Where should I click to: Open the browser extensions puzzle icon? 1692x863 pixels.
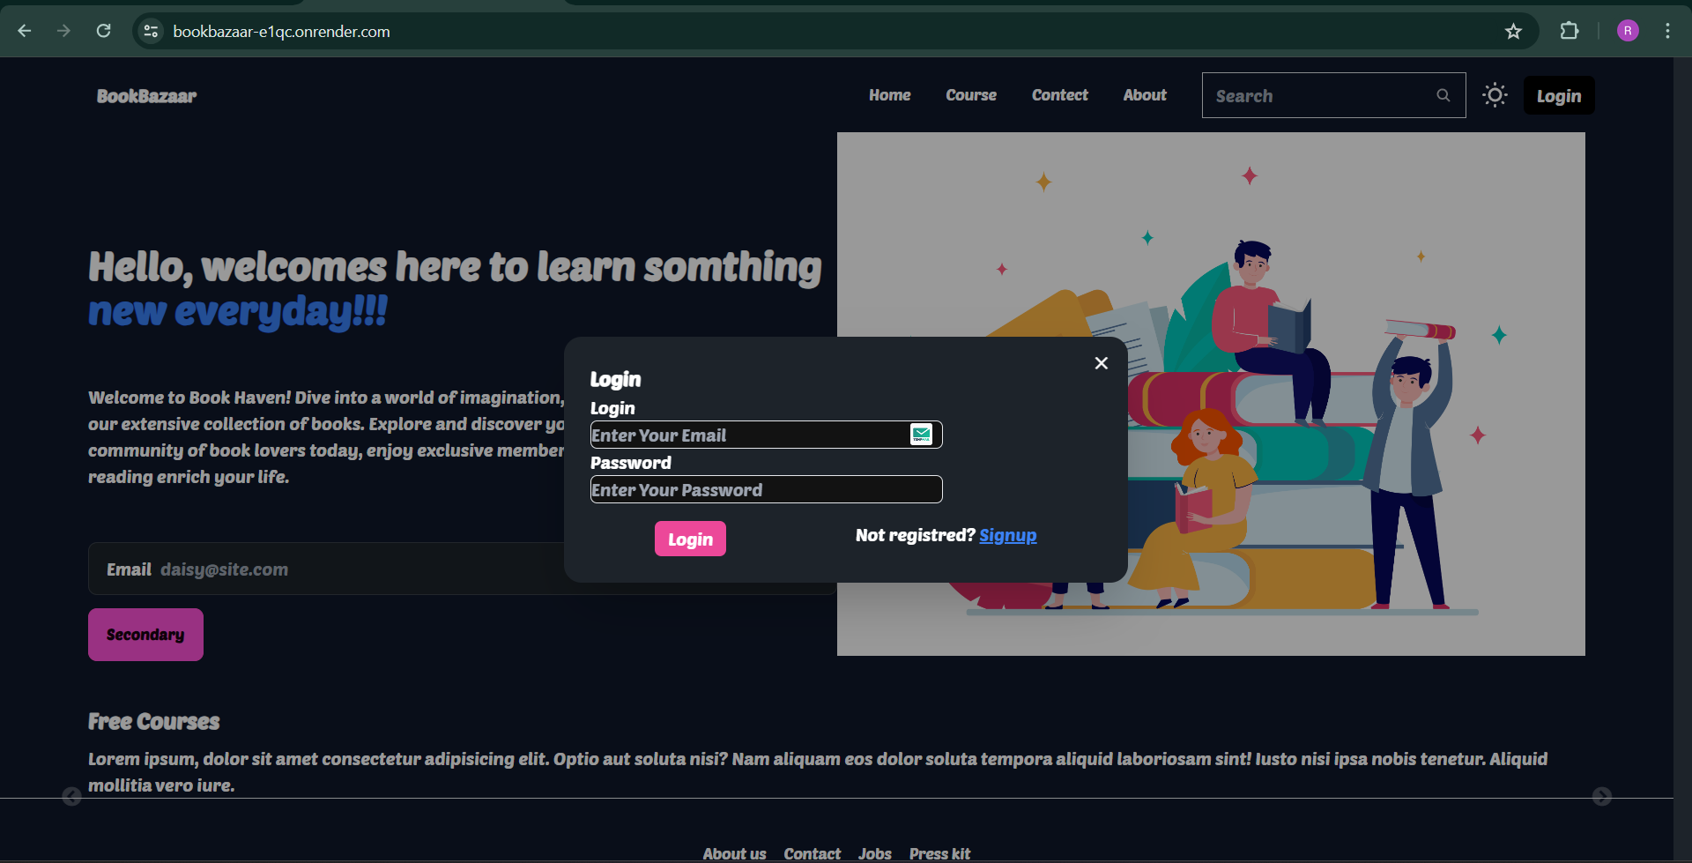(1569, 31)
